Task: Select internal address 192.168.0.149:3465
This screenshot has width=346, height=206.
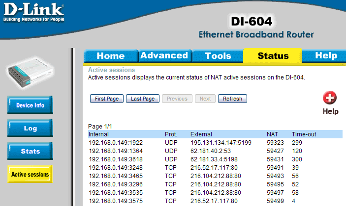Action: [116, 176]
